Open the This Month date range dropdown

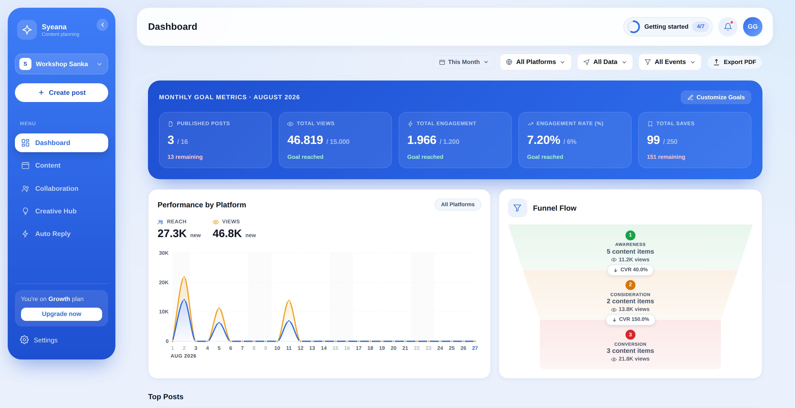pyautogui.click(x=463, y=62)
